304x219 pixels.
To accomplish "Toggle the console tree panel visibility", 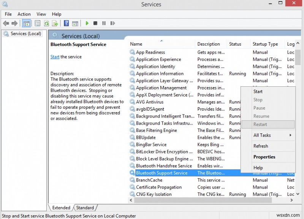I will [26, 23].
